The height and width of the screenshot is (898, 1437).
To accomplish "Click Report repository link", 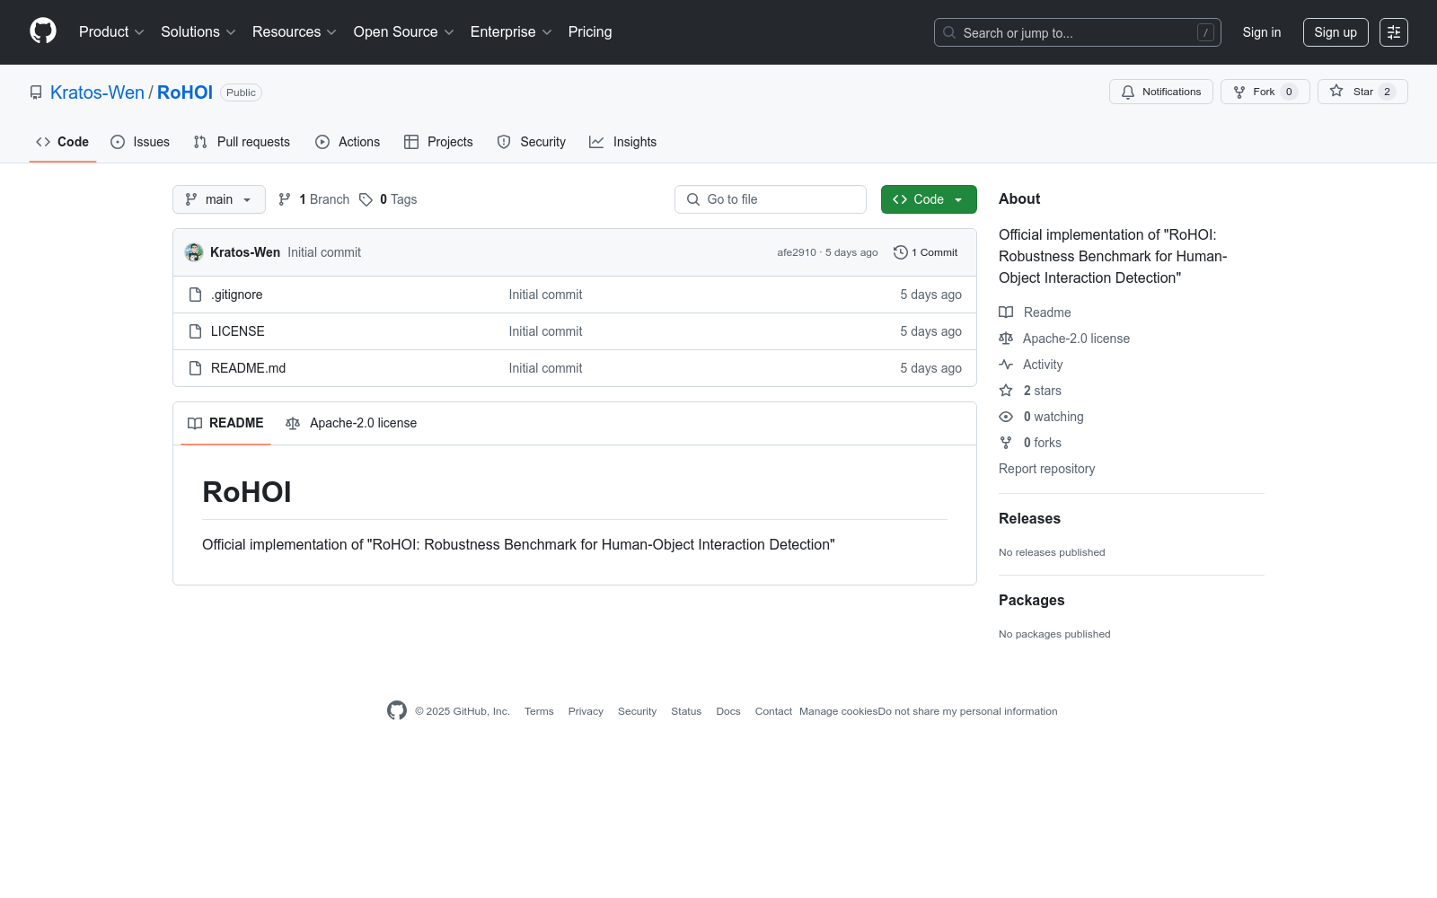I will point(1047,469).
